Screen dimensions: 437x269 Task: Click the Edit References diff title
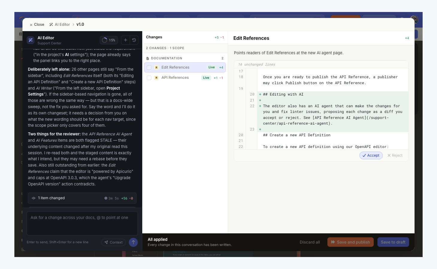click(251, 38)
